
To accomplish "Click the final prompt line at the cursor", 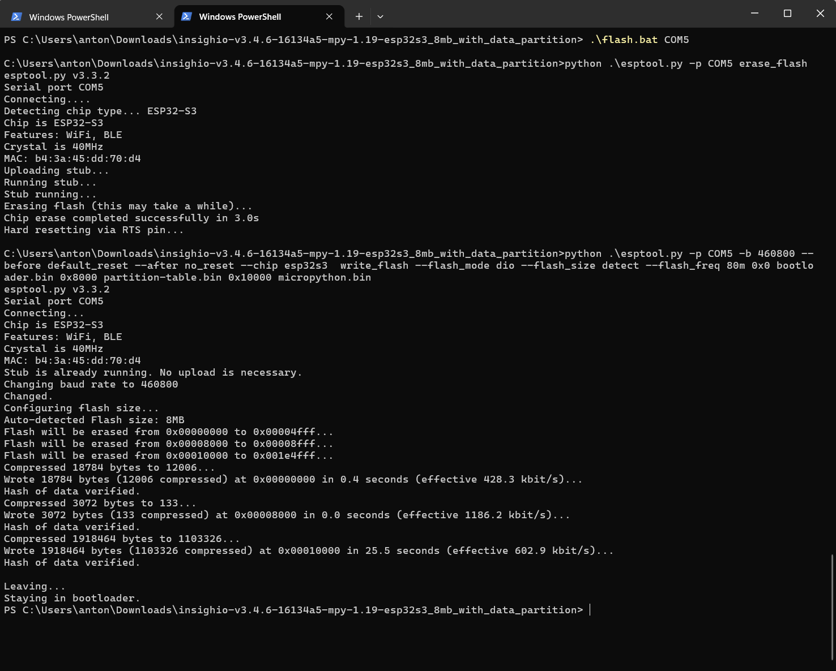I will 590,610.
